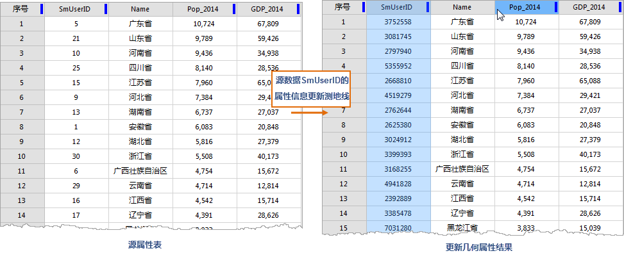Click the cell 广东省 in source table
624x260 pixels.
click(x=140, y=24)
